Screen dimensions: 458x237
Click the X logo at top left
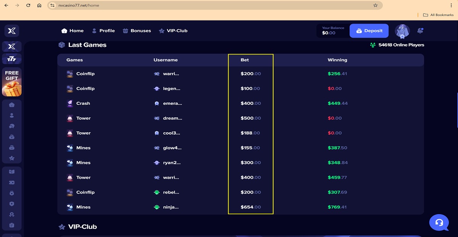pos(12,31)
